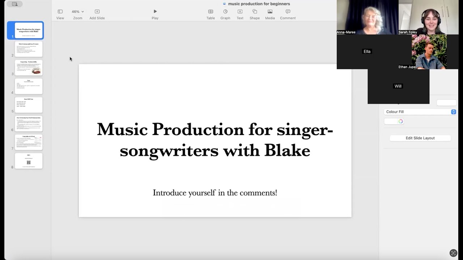Add a Comment from the toolbar
Screen dimensions: 463x260
pyautogui.click(x=288, y=12)
